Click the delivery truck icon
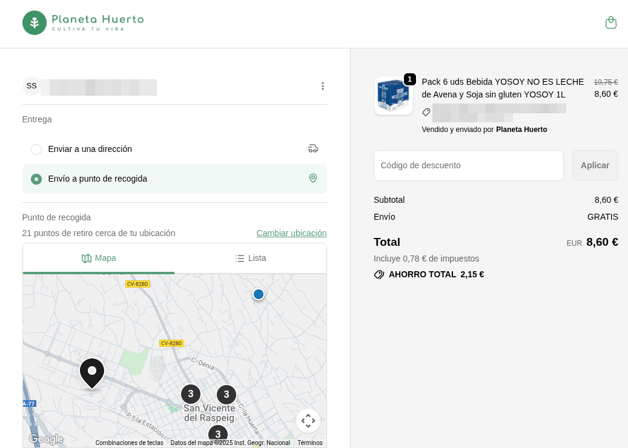 click(x=313, y=148)
